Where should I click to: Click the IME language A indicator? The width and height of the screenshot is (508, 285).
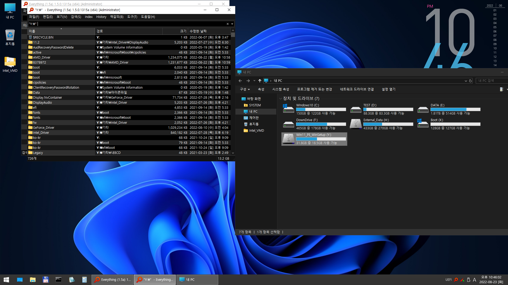point(474,280)
